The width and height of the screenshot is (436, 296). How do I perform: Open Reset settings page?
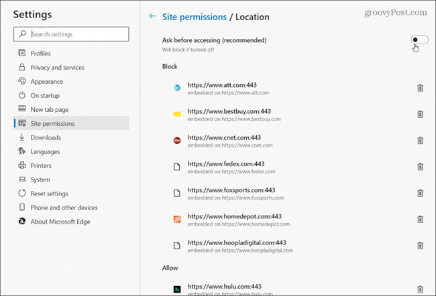point(71,194)
